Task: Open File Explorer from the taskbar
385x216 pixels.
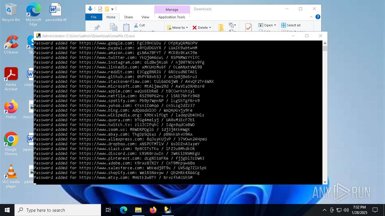Action: tap(138, 210)
